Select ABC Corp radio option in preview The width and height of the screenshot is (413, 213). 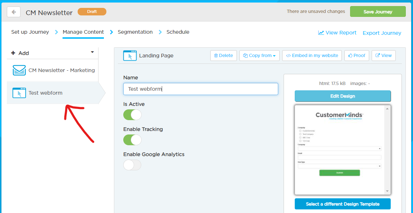point(300,137)
